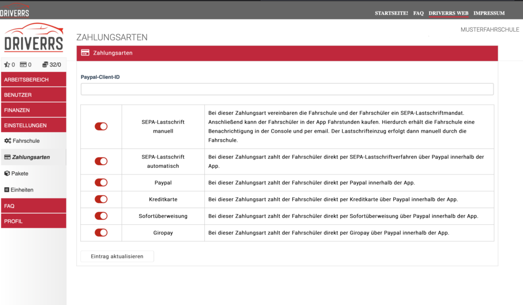Click the 'Sofortüberweisung' payment name cell
The height and width of the screenshot is (305, 523).
[163, 216]
